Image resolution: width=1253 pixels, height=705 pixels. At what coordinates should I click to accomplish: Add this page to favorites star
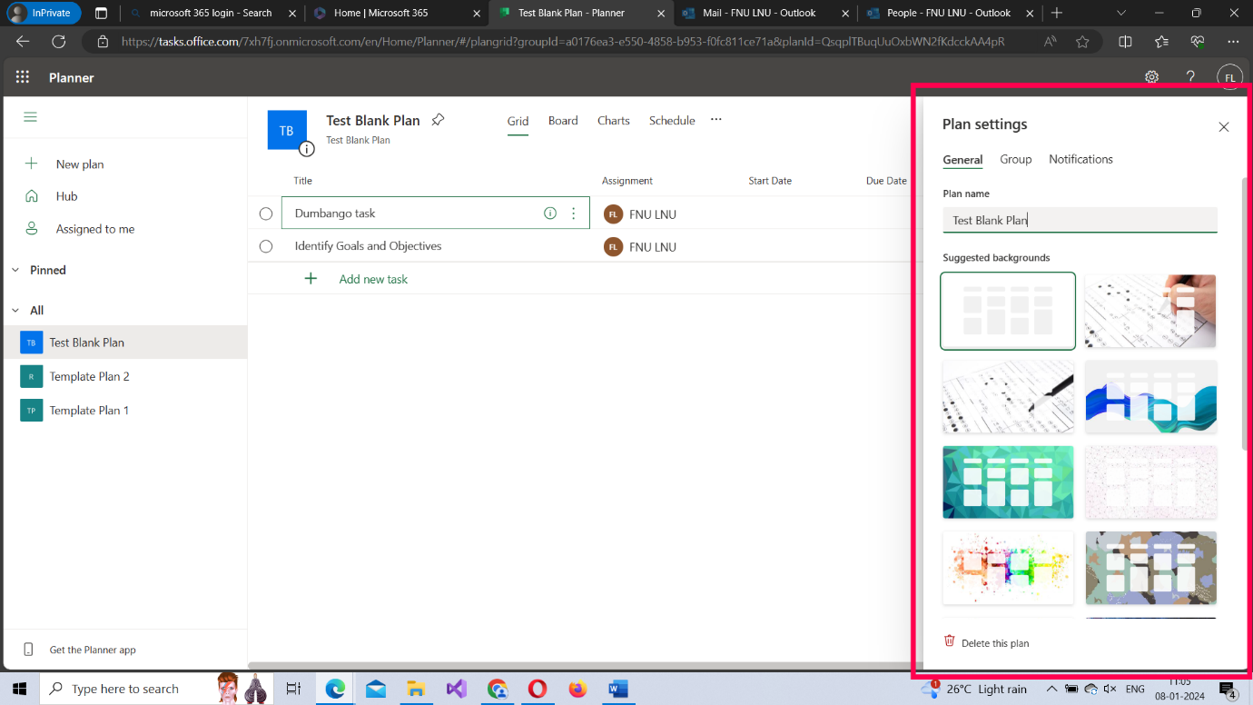coord(1082,42)
